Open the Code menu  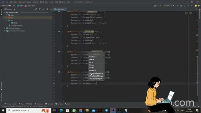29,2
